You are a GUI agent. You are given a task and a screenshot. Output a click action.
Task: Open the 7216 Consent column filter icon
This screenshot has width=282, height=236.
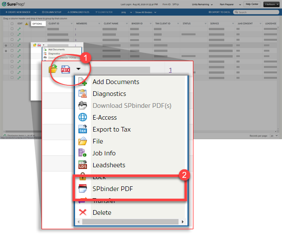tap(260, 24)
